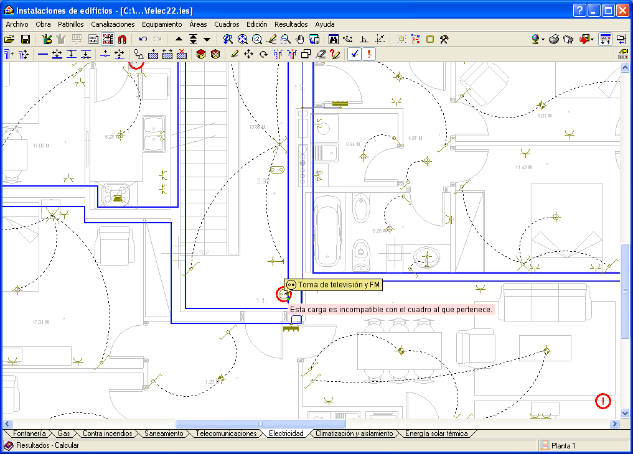Click the red magnet snap icon
633x454 pixels.
[x=122, y=39]
